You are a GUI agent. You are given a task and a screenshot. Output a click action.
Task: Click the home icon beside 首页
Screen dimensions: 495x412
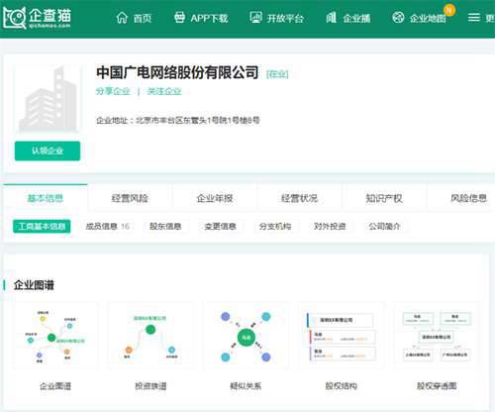(x=122, y=18)
